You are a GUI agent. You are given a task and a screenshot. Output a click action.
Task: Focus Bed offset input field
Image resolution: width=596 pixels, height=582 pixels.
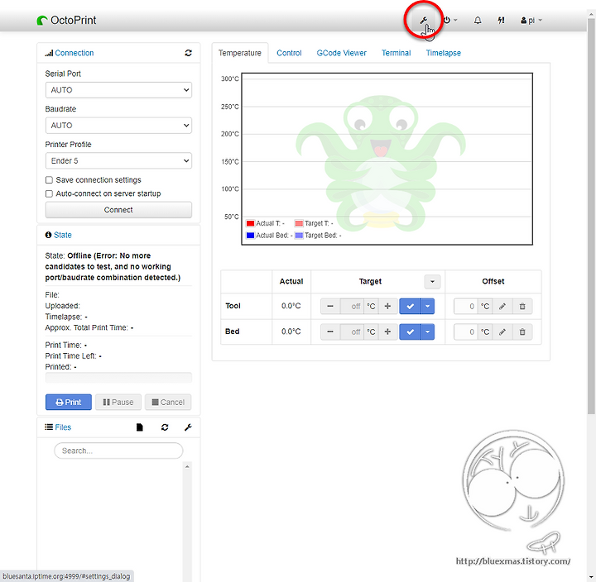pyautogui.click(x=465, y=332)
